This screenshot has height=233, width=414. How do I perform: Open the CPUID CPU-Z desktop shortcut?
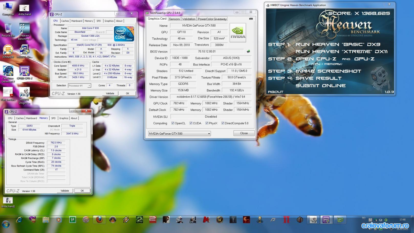pyautogui.click(x=25, y=73)
